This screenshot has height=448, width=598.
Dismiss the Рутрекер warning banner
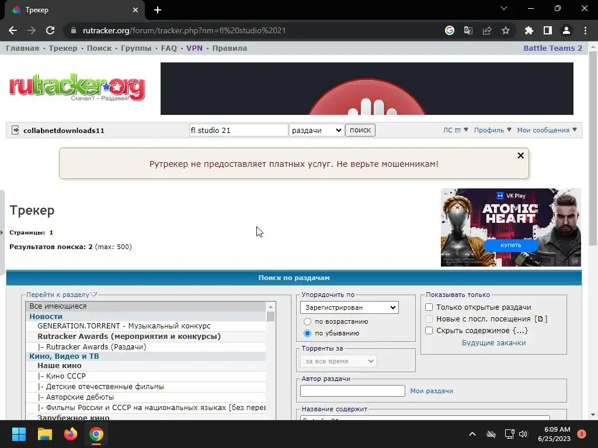[520, 155]
